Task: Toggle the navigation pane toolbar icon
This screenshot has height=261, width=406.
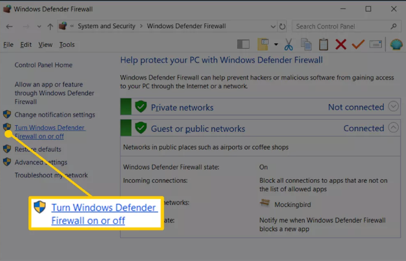Action: pyautogui.click(x=243, y=44)
